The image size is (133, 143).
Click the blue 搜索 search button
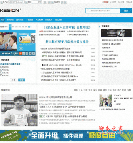[126, 11]
